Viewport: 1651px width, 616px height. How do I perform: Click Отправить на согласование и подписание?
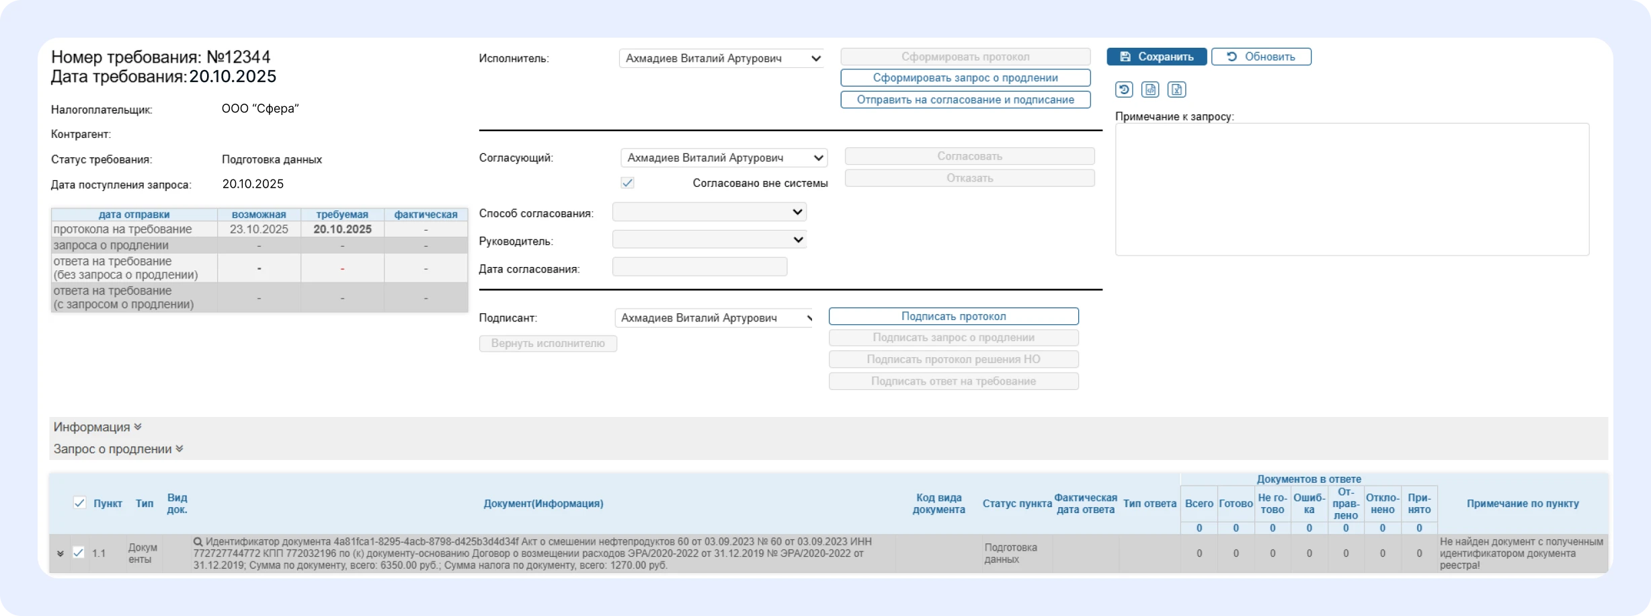965,99
